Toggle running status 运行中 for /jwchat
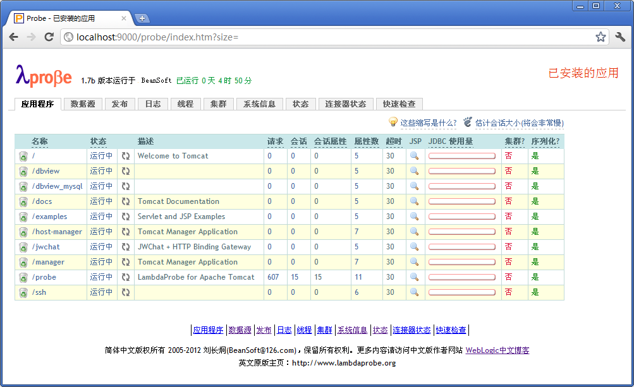Screen dimensions: 634x387 point(101,247)
